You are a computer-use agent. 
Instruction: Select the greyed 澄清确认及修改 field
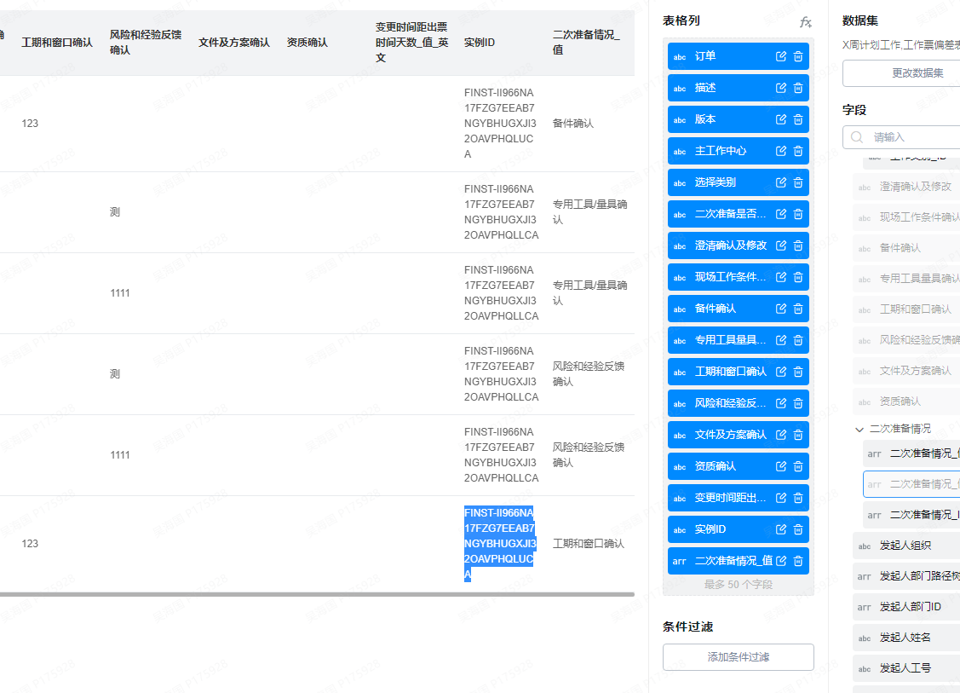coord(906,187)
